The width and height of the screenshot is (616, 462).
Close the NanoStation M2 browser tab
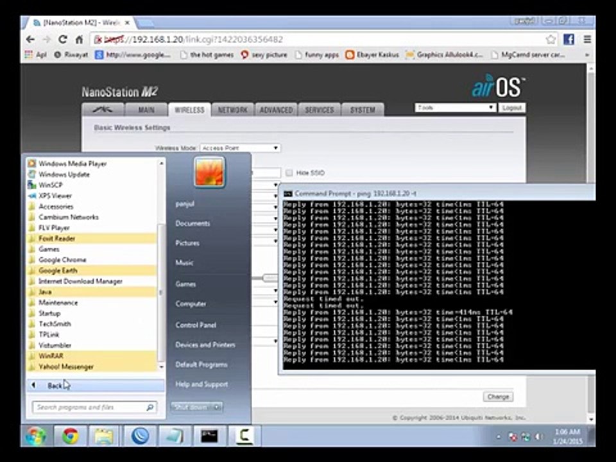pos(127,23)
